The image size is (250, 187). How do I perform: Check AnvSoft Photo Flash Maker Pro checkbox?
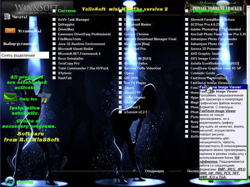[x=187, y=34]
